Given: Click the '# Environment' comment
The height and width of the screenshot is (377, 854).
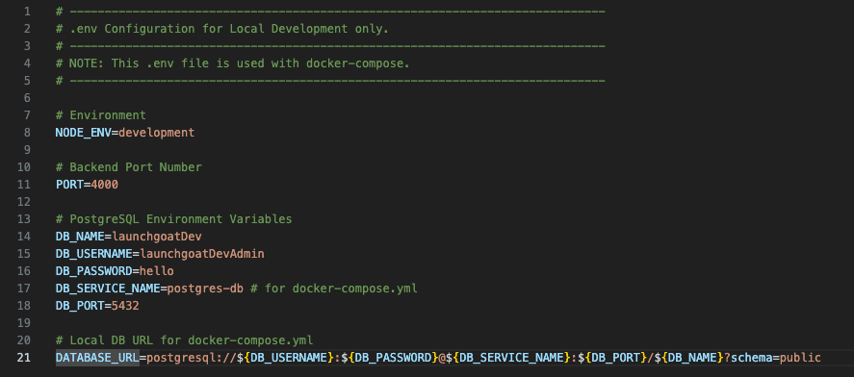Looking at the screenshot, I should 101,115.
